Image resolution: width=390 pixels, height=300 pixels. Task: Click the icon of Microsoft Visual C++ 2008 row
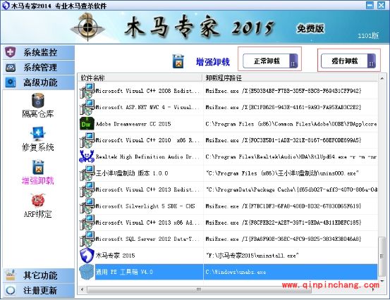tap(87, 91)
